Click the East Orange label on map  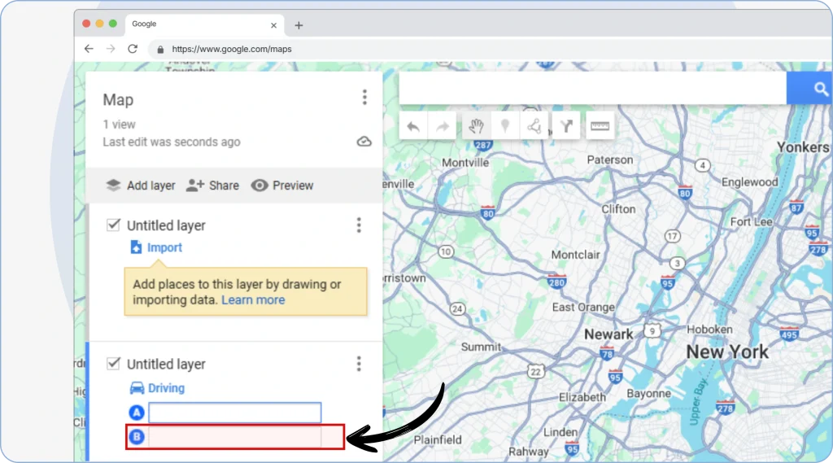tap(583, 308)
